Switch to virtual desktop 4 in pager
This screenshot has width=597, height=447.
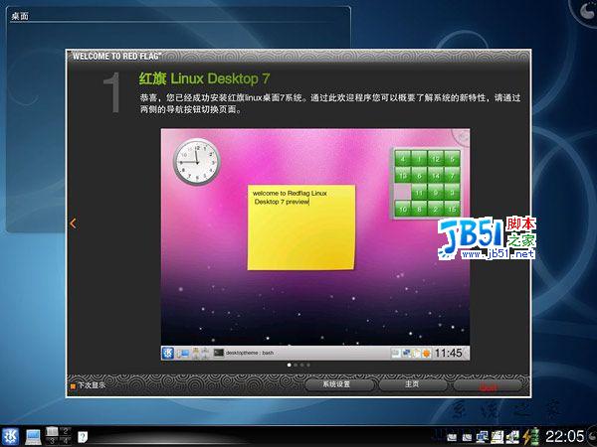click(x=66, y=440)
